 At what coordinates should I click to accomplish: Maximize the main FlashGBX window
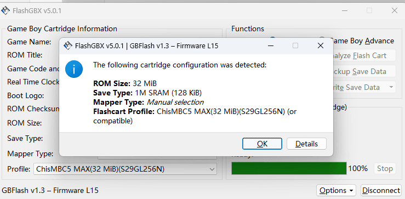pyautogui.click(x=369, y=10)
